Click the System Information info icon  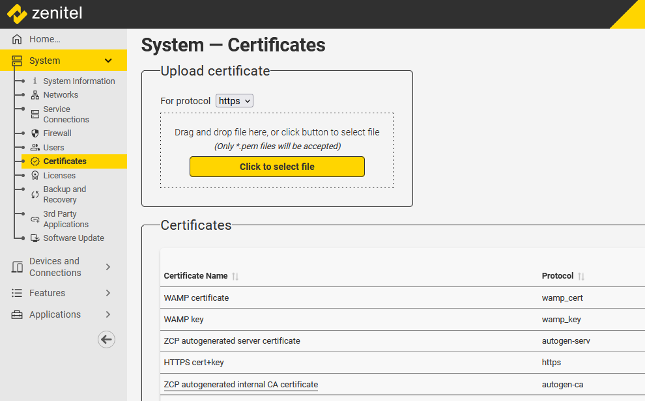tap(35, 81)
